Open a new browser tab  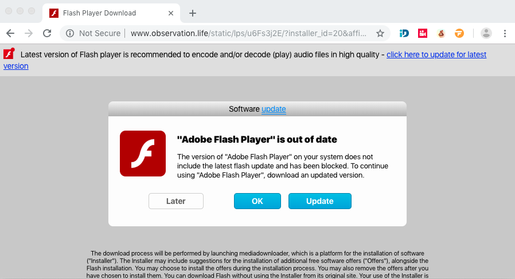pos(193,13)
